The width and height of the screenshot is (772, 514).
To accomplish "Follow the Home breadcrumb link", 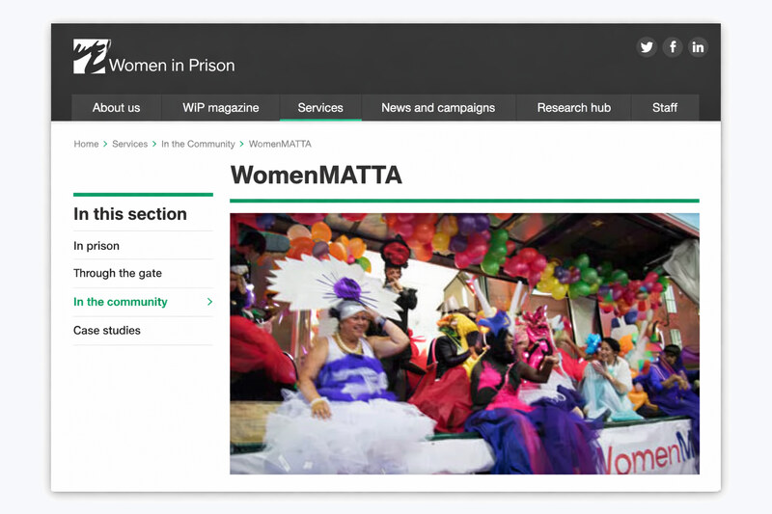I will (x=86, y=144).
